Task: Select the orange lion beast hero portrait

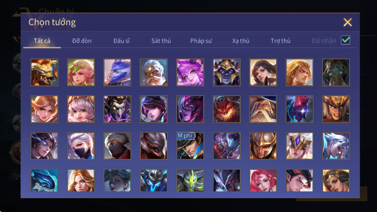Action: pyautogui.click(x=44, y=72)
